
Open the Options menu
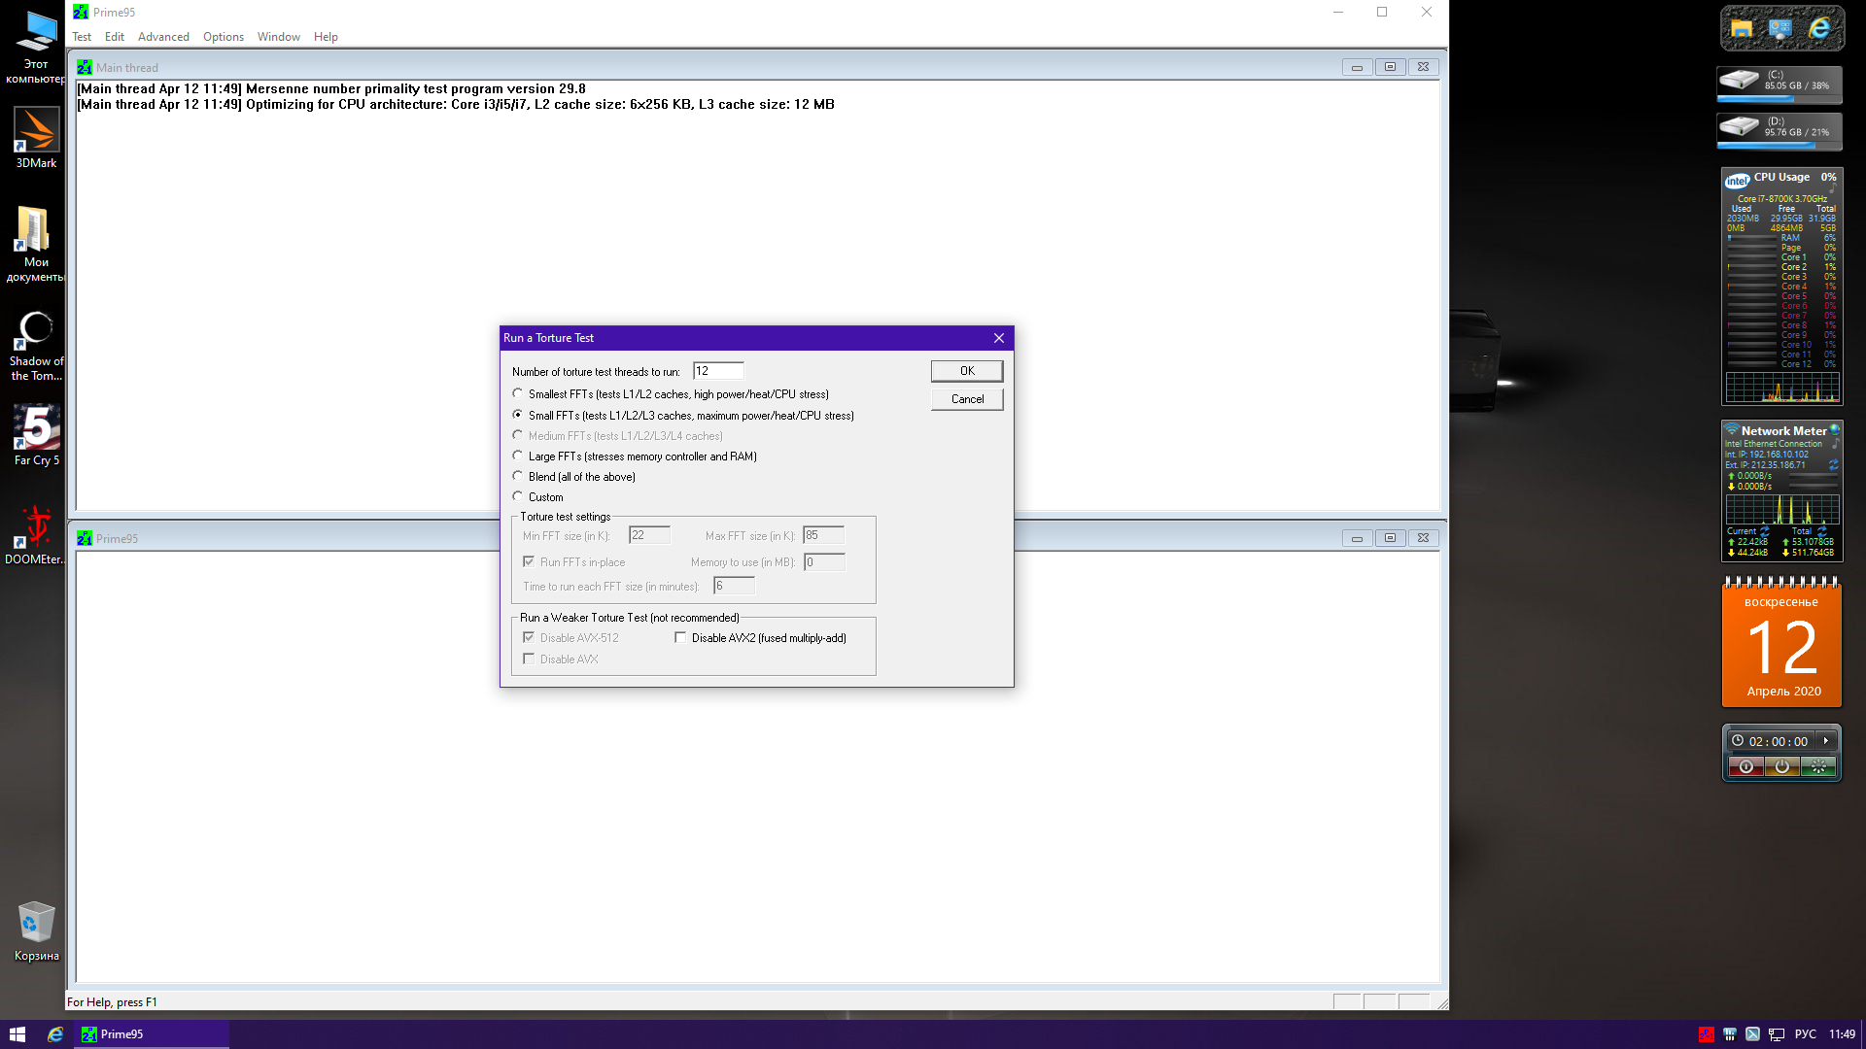223,37
